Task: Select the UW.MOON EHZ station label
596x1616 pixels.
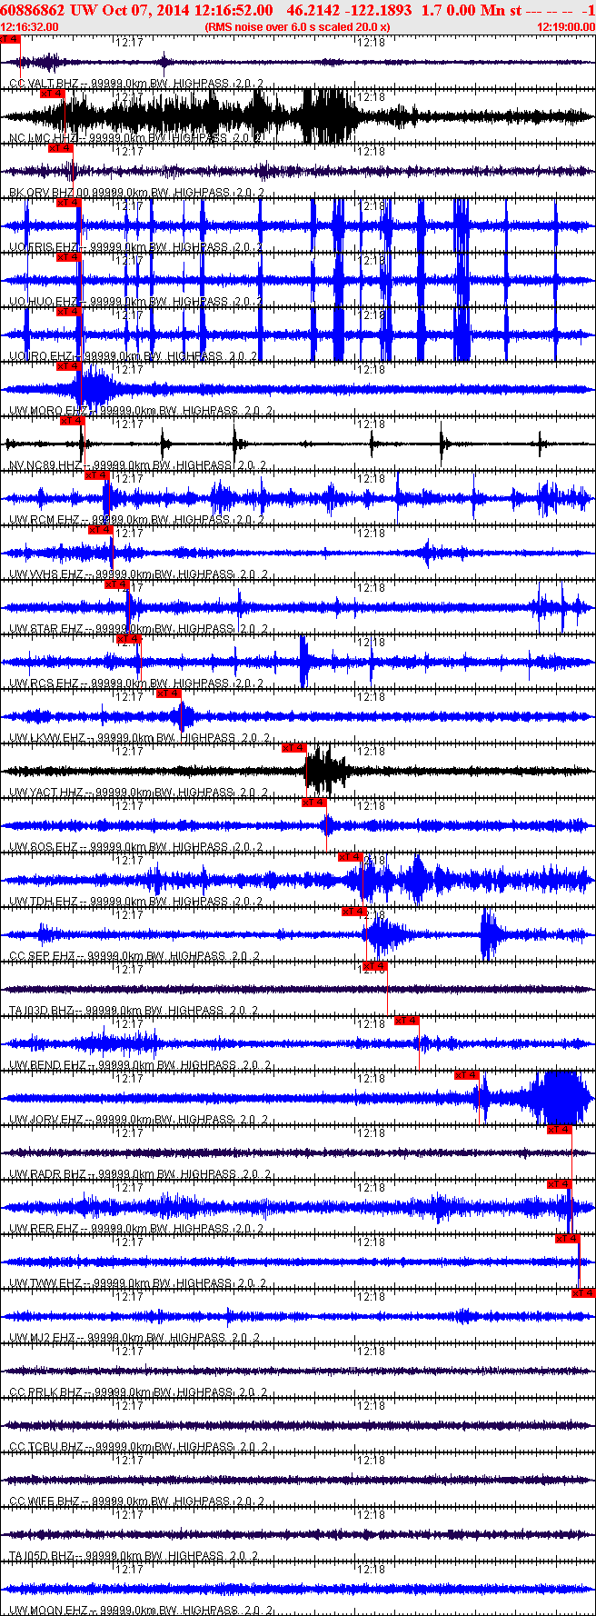Action: pyautogui.click(x=48, y=1611)
